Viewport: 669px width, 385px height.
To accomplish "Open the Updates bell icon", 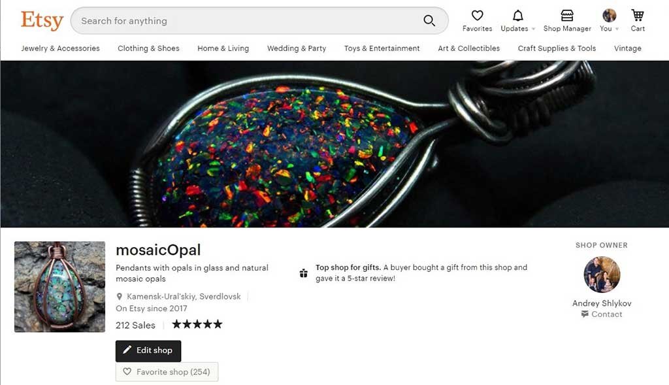I will (517, 16).
